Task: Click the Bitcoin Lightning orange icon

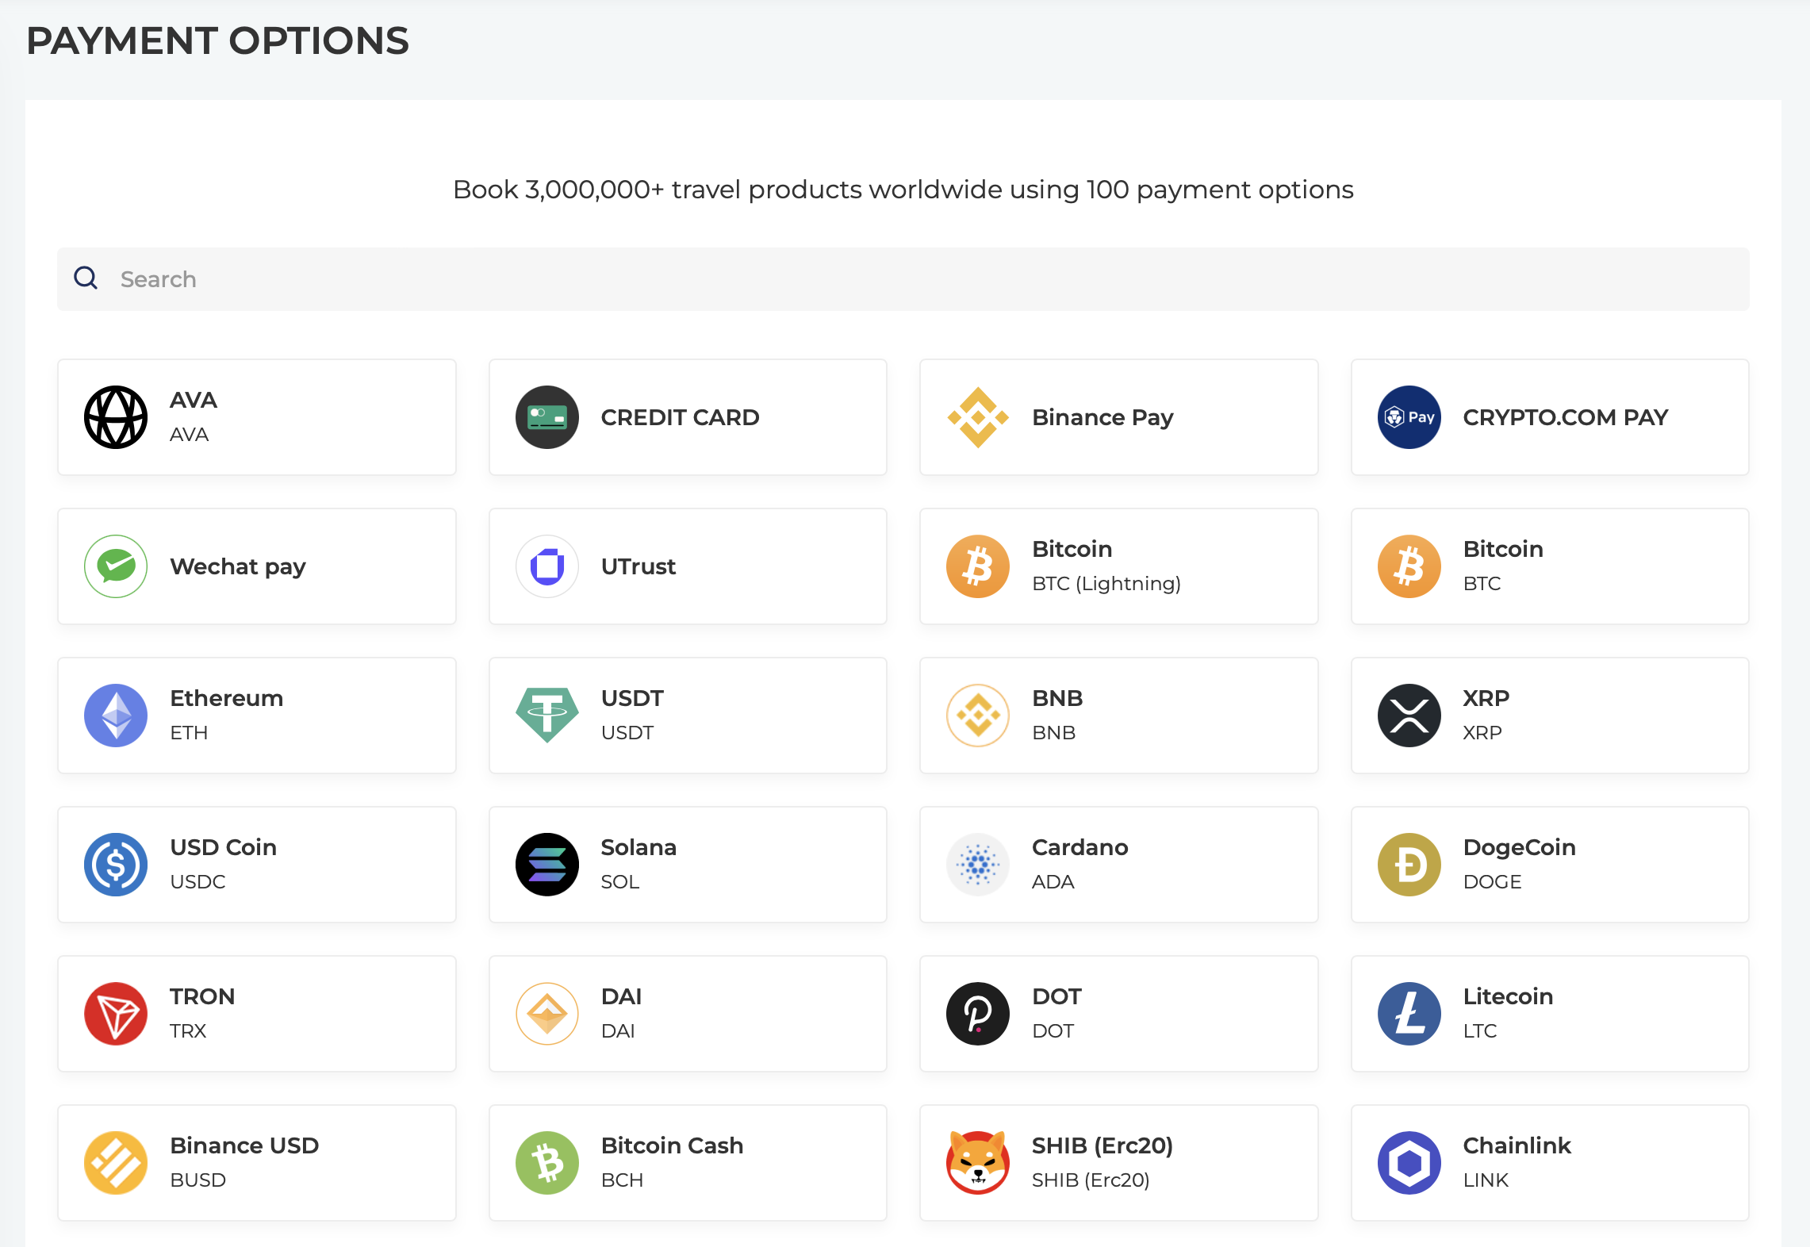Action: [977, 566]
